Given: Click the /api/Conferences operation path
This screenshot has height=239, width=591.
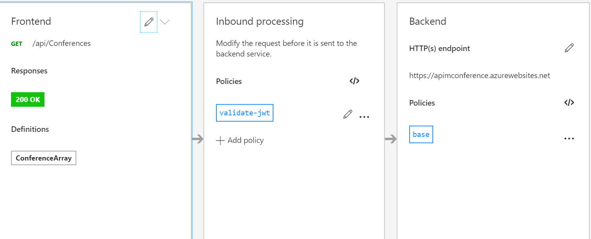Looking at the screenshot, I should coord(61,44).
